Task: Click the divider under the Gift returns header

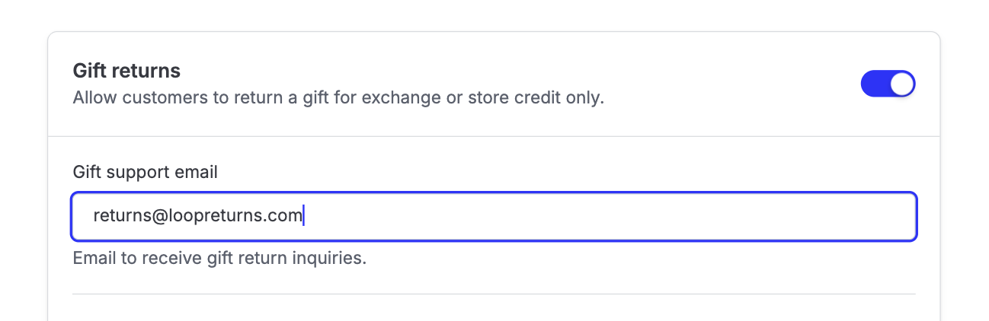Action: coord(494,136)
